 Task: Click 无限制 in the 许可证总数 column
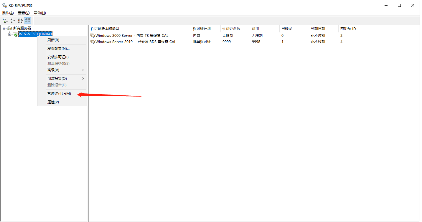coord(228,36)
